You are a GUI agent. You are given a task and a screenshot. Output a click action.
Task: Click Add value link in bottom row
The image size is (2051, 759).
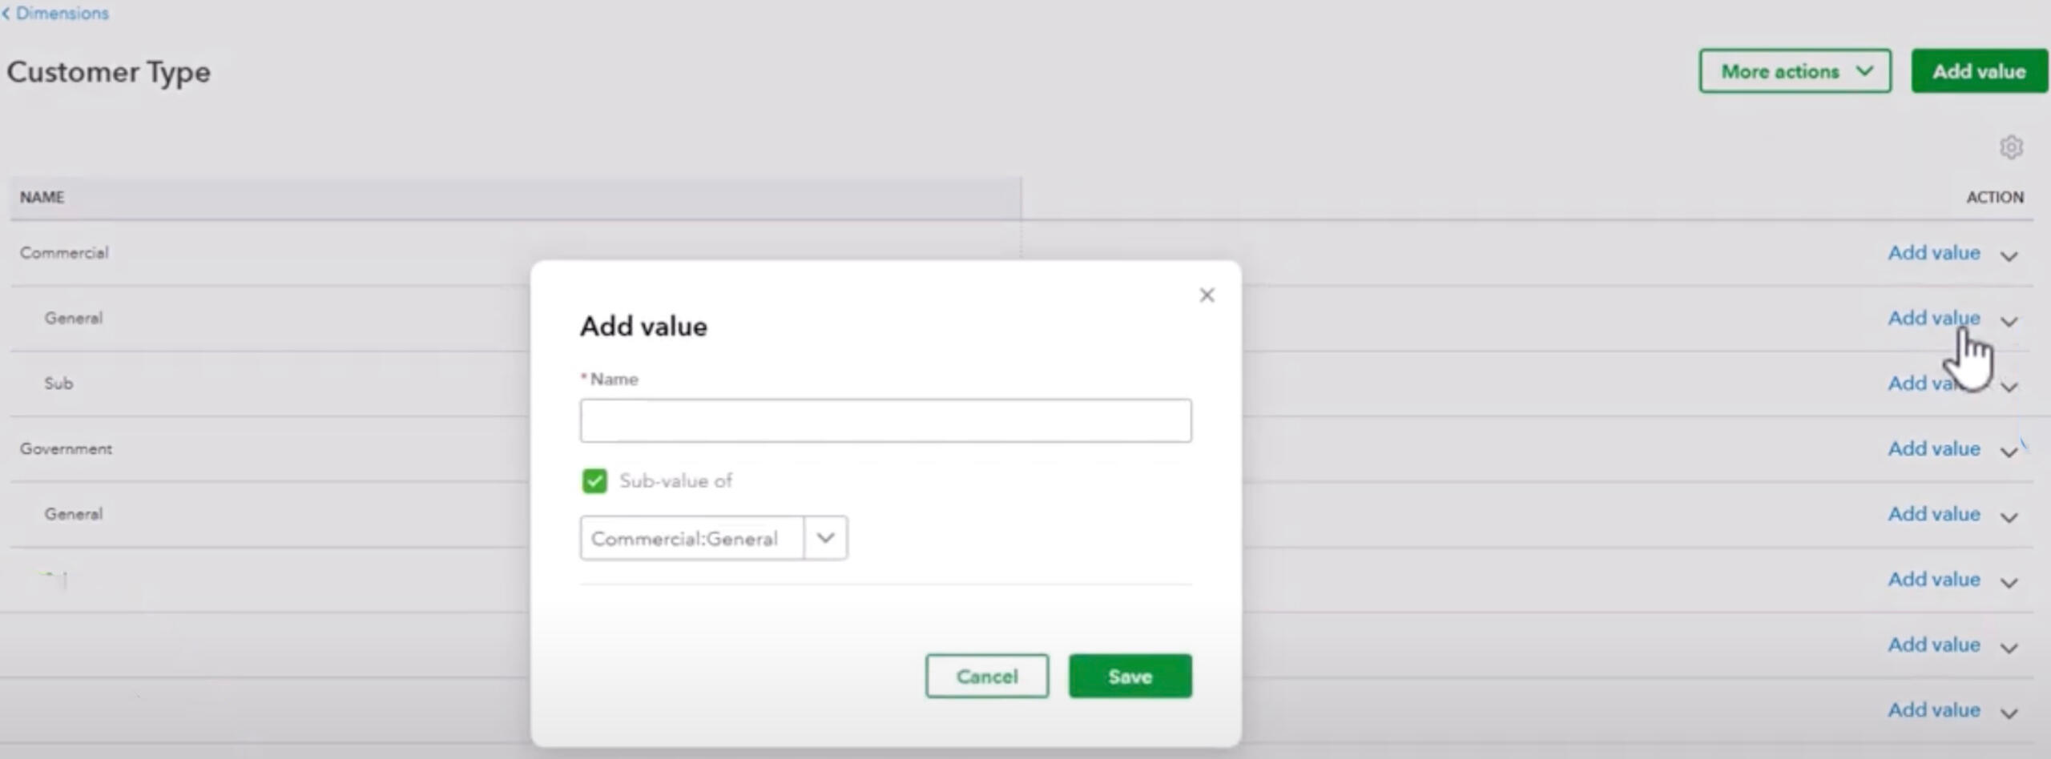click(1933, 710)
